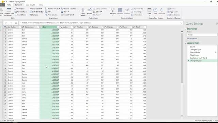Open Date column filter dropdown
Screen dimensions: 218x123
coord(58,27)
